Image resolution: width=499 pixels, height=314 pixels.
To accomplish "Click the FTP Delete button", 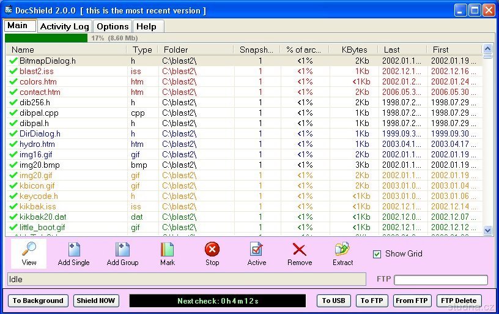I will (x=459, y=301).
